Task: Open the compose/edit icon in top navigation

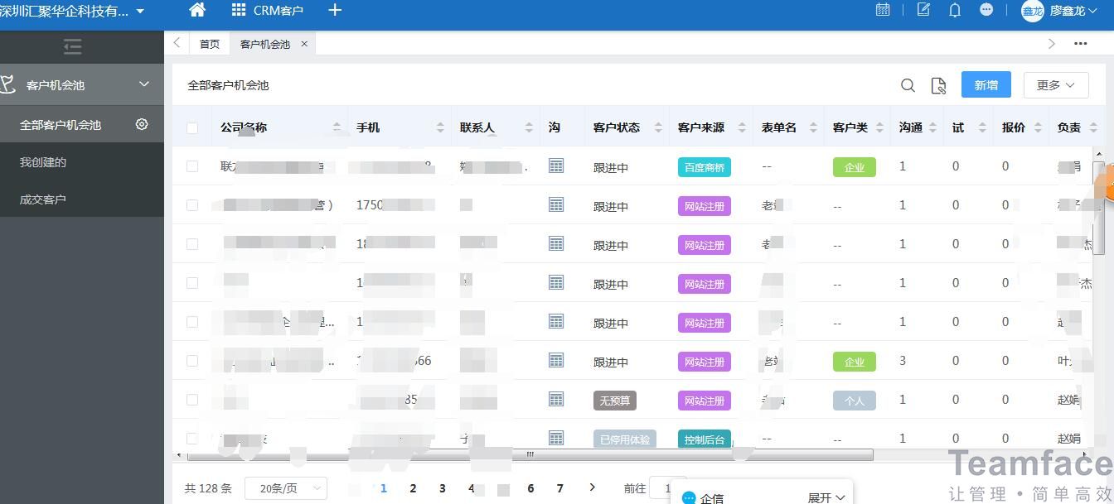Action: (x=923, y=10)
